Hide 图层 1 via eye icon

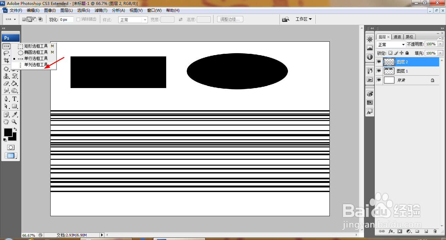click(379, 71)
